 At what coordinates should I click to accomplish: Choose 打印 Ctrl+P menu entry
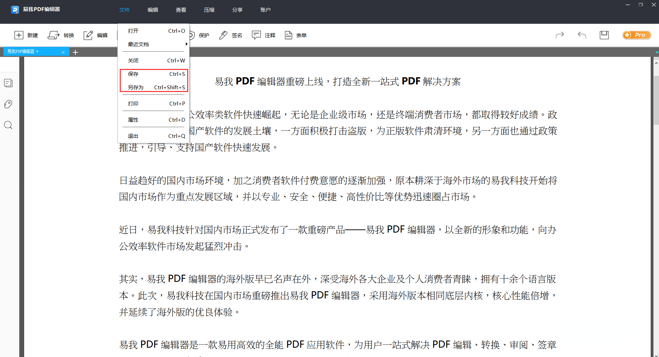point(153,103)
